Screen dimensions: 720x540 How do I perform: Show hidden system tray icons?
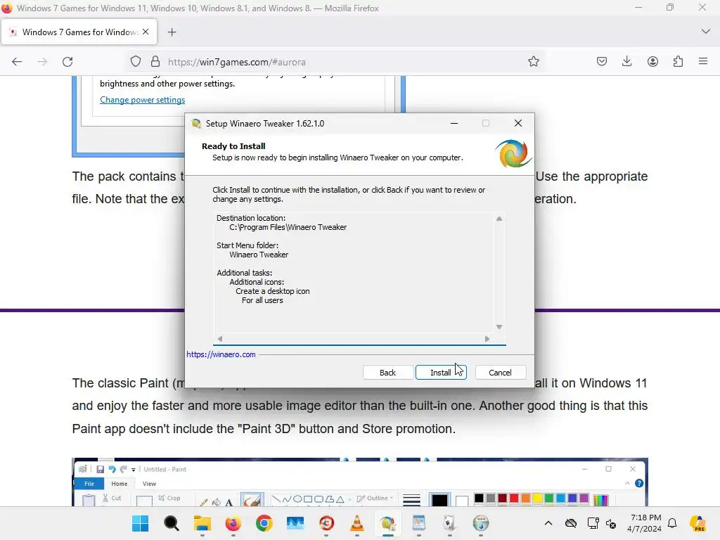(x=548, y=523)
